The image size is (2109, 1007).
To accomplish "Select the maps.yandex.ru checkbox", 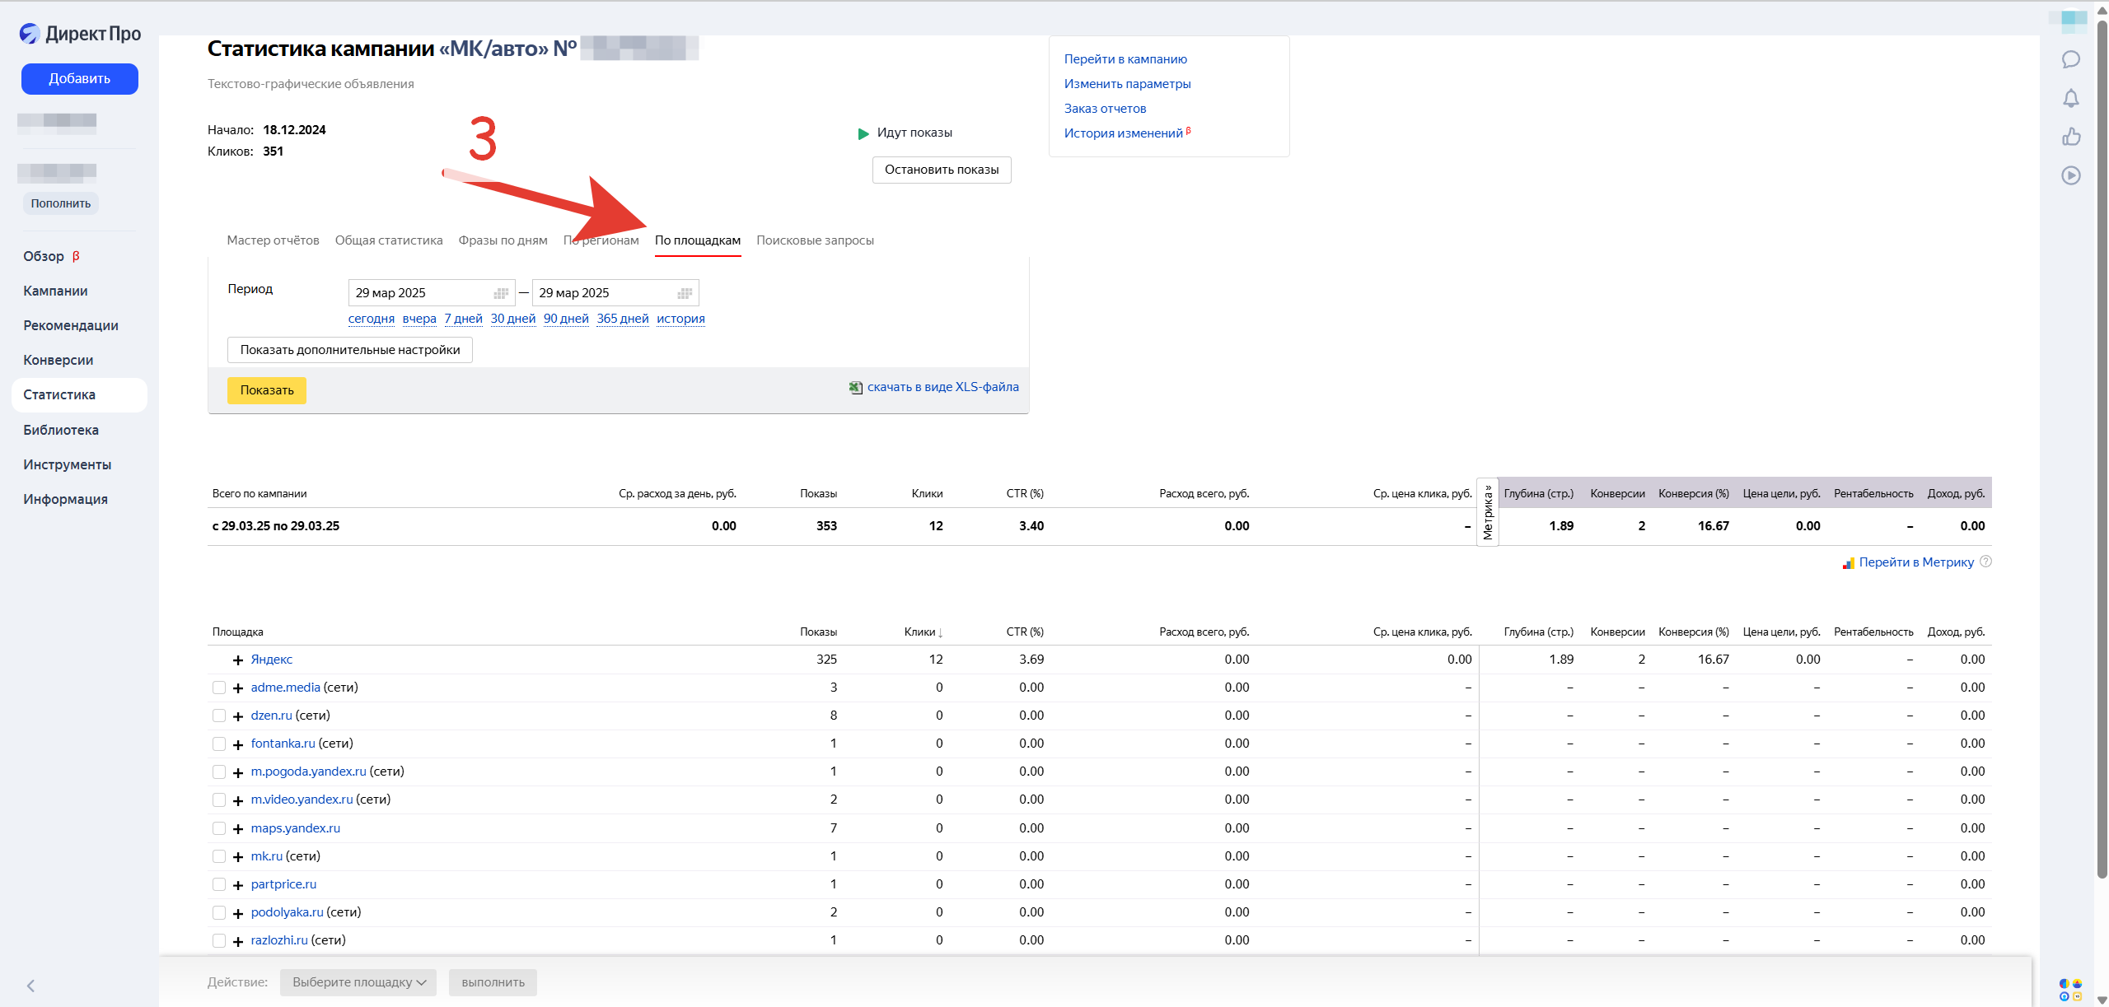I will 219,828.
